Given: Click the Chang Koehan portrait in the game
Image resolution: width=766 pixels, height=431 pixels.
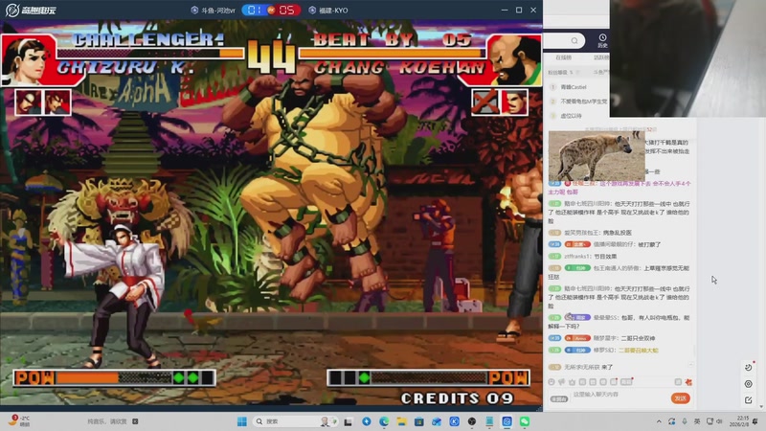Looking at the screenshot, I should 513,60.
